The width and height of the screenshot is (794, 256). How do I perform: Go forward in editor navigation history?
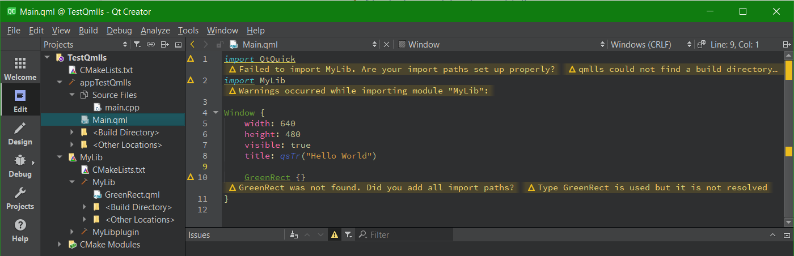206,44
